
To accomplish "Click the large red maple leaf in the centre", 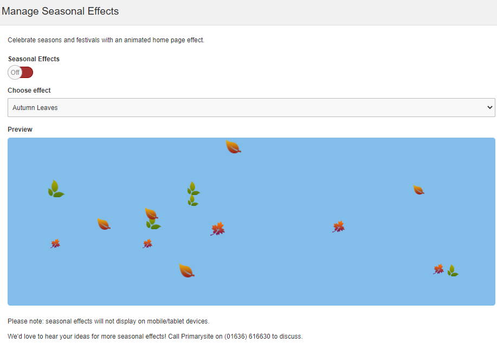I will (217, 229).
